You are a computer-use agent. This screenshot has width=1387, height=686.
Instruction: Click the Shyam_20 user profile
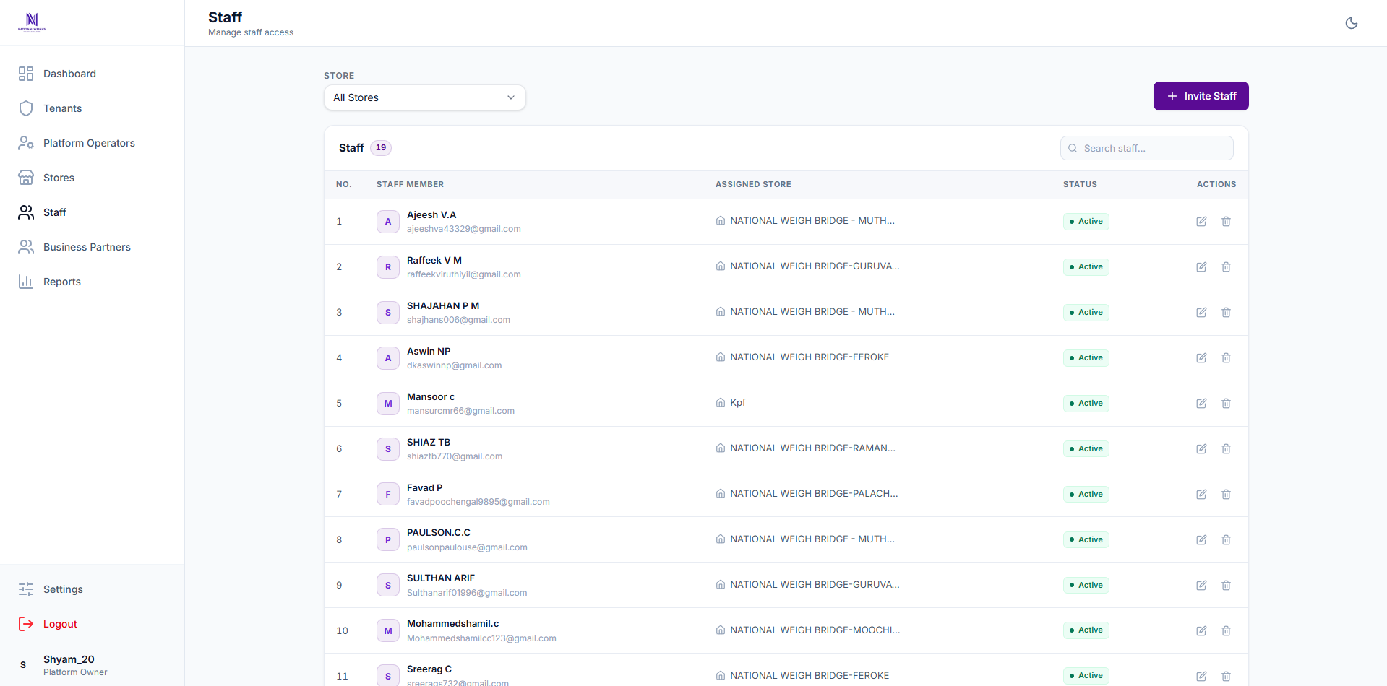(x=92, y=665)
